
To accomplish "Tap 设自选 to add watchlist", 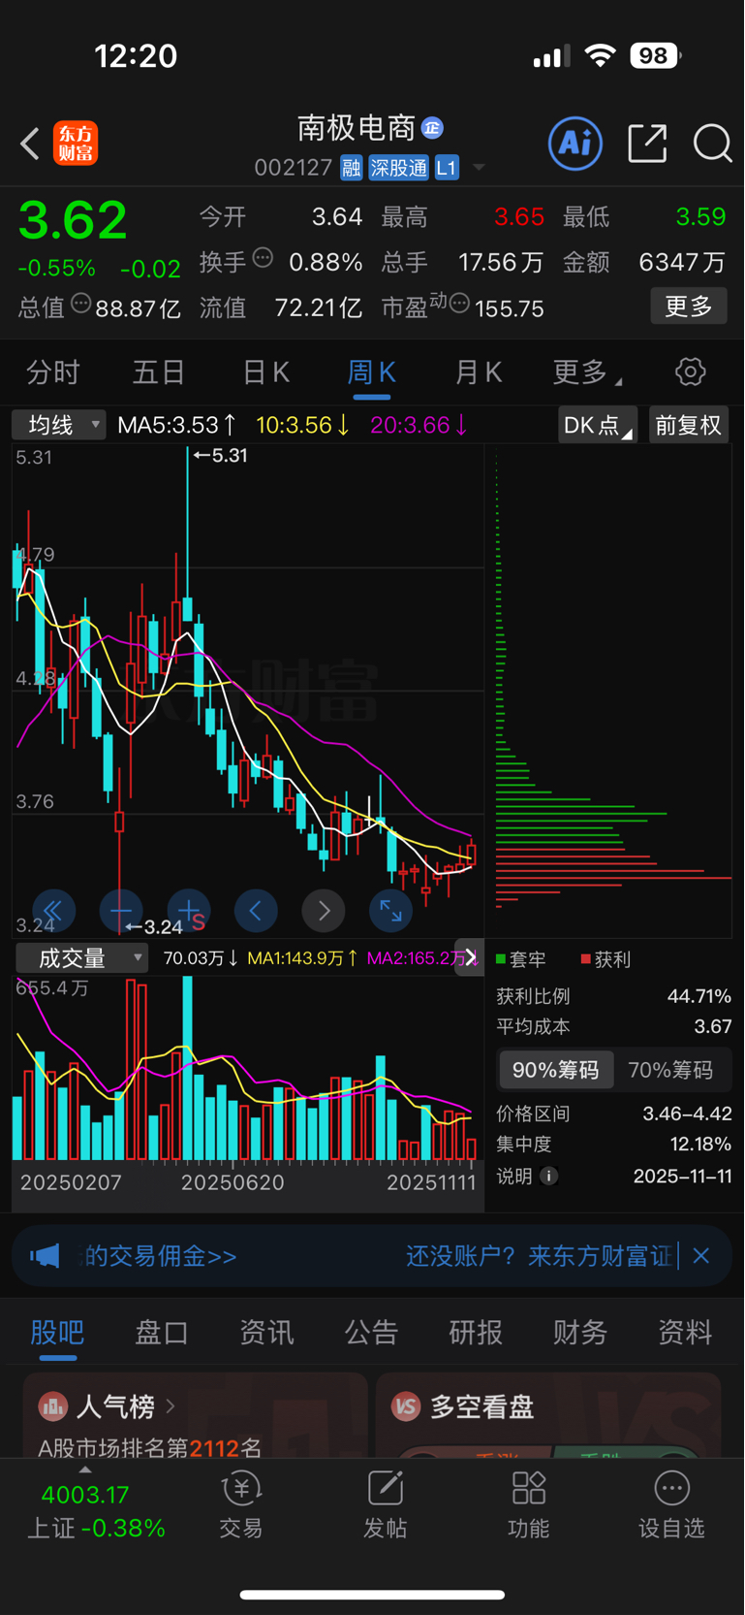I will tap(671, 1506).
